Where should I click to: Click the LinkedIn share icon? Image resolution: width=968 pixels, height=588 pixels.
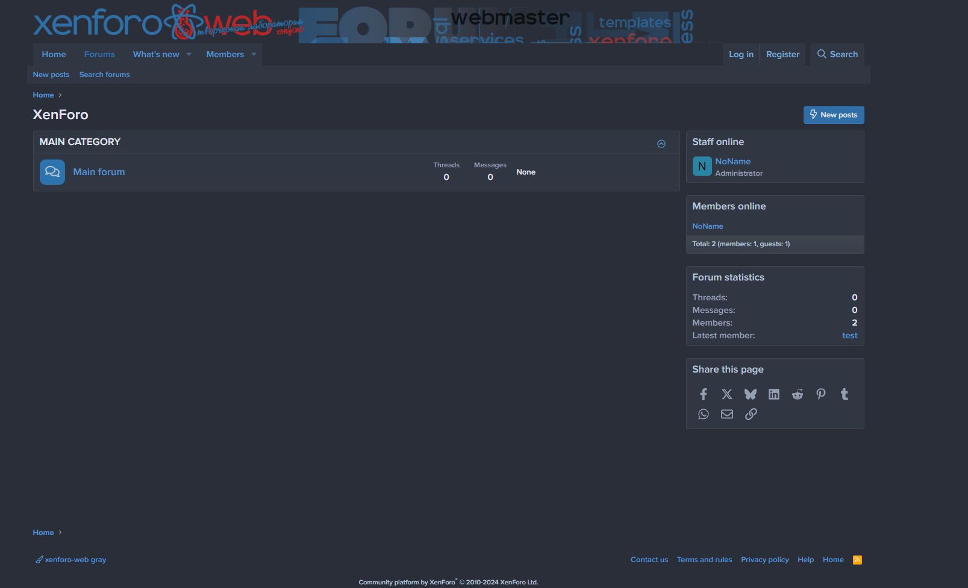[774, 394]
